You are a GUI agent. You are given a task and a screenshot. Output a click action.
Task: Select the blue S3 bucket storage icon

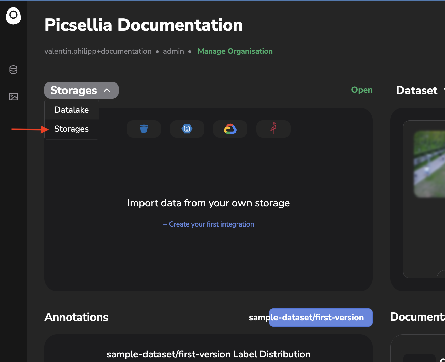point(144,129)
